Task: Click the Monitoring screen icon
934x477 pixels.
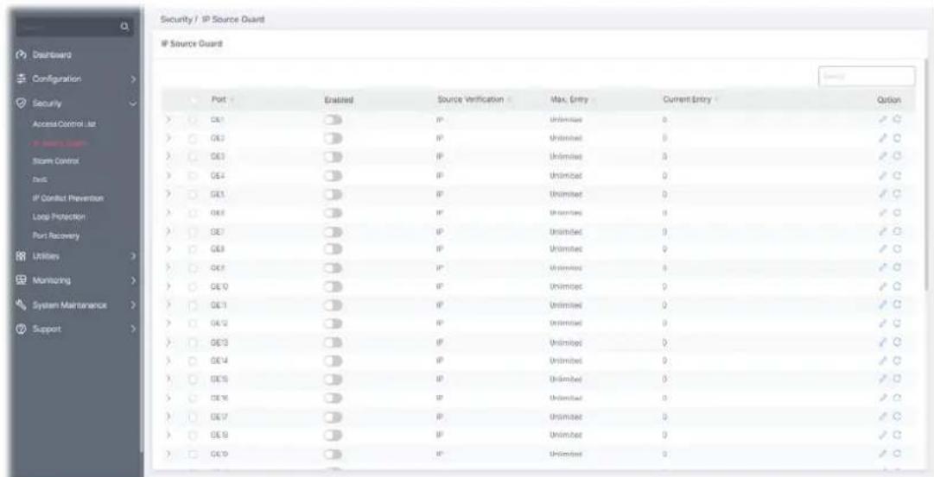Action: [x=21, y=279]
